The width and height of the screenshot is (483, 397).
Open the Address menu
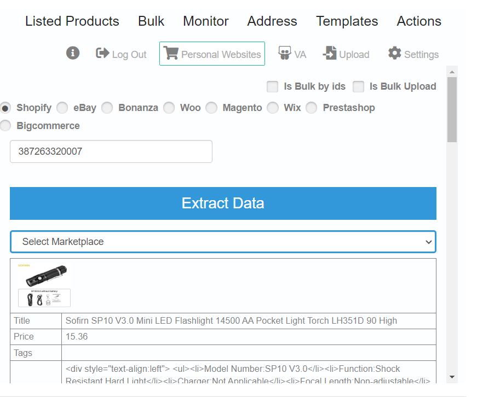point(272,21)
